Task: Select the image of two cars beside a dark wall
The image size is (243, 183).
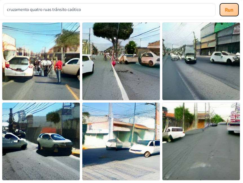Action: (41, 141)
